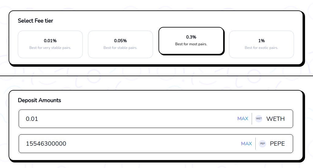Click the WETH token icon

pos(259,119)
